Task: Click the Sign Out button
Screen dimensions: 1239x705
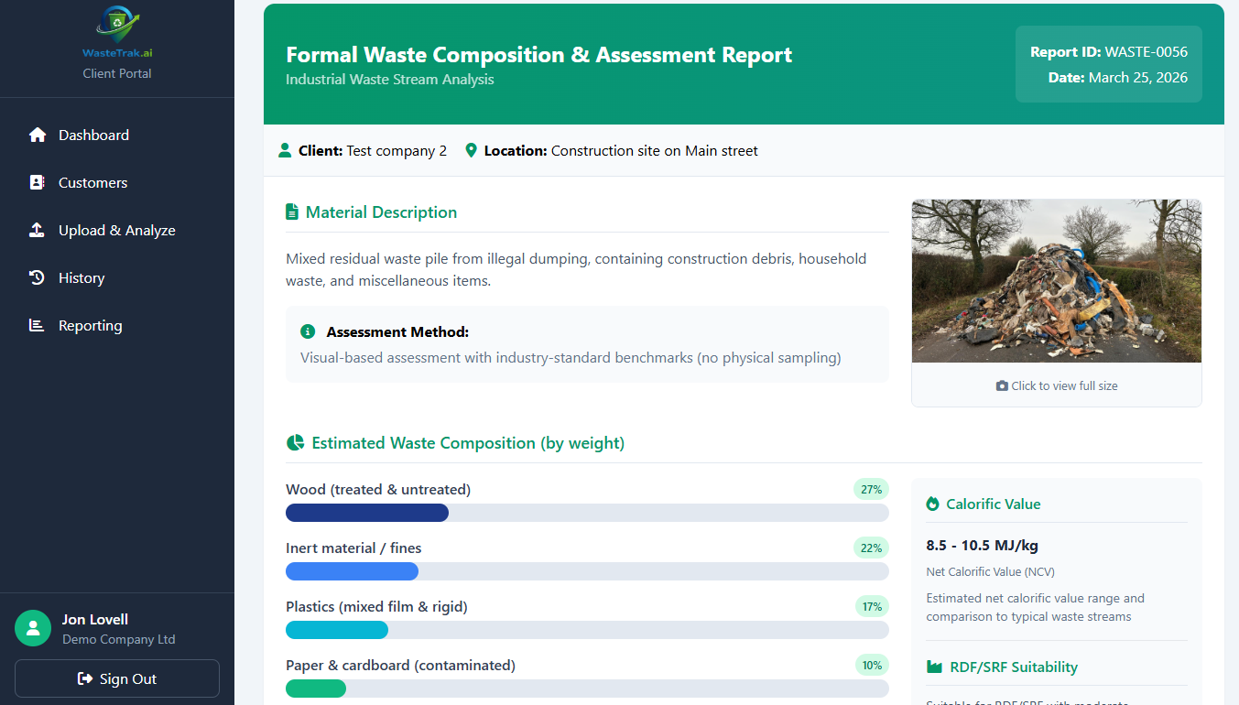Action: 117,678
